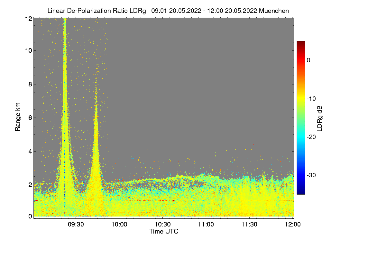Image resolution: width=386 pixels, height=257 pixels.
Task: Click the 'Muenchen' location text in the title
Action: click(274, 11)
